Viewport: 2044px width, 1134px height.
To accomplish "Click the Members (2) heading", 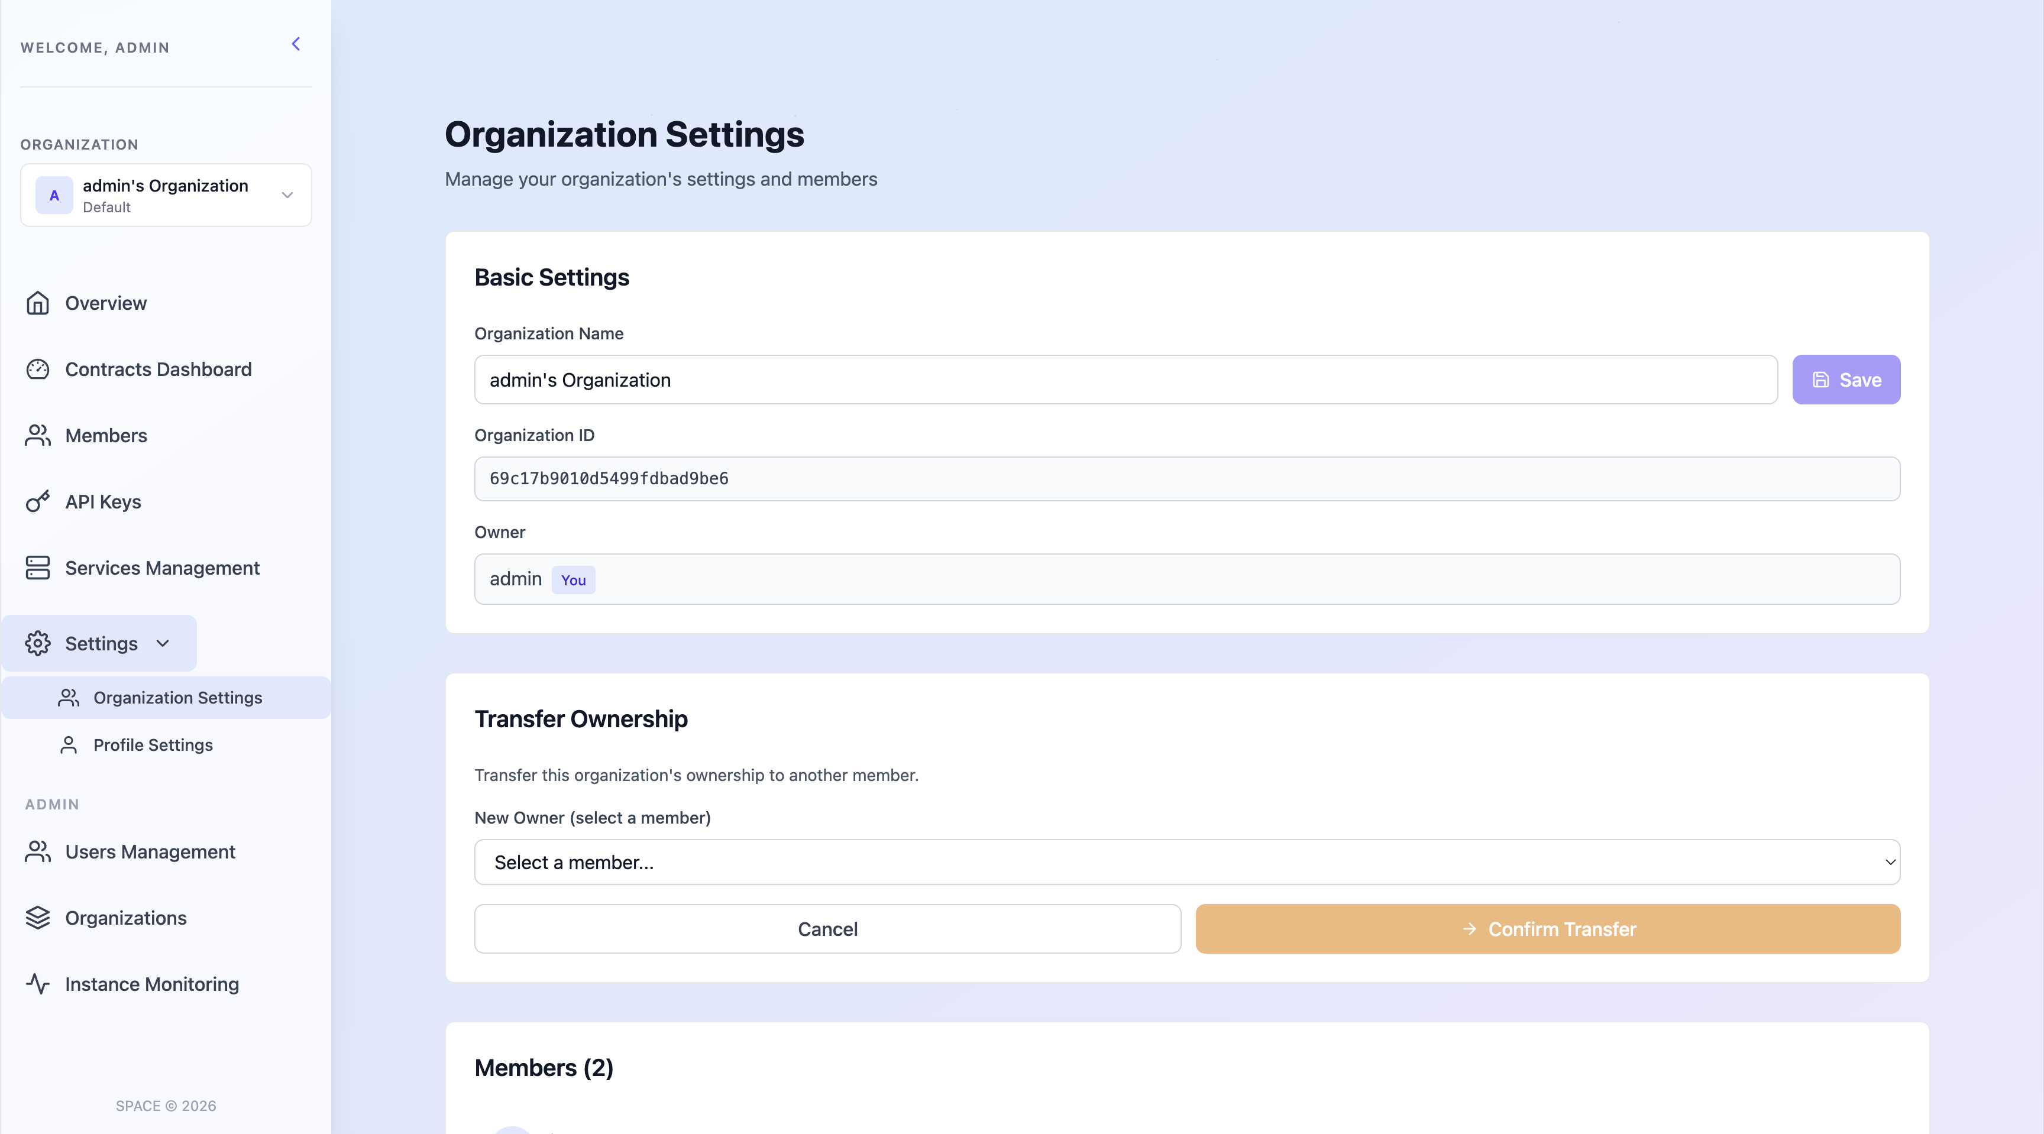I will tap(544, 1068).
